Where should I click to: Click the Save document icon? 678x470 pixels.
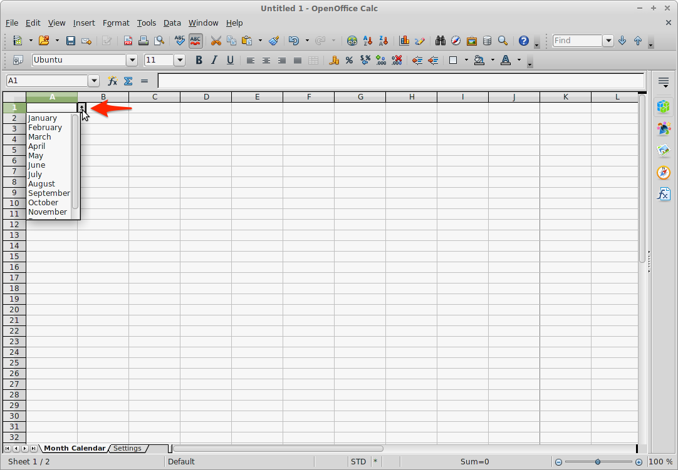tap(71, 41)
